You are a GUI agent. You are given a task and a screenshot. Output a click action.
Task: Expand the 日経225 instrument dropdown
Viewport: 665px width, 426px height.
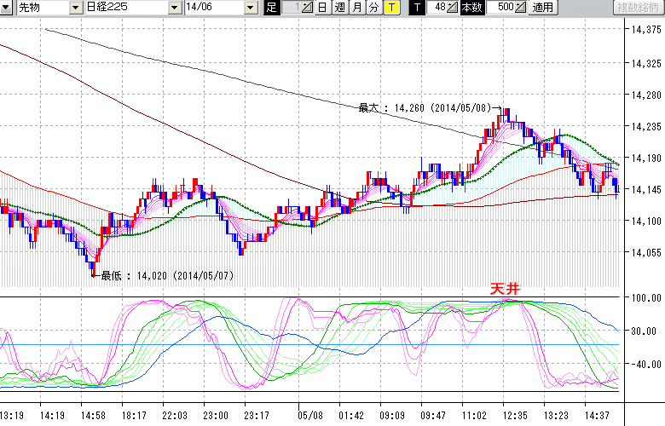point(175,8)
